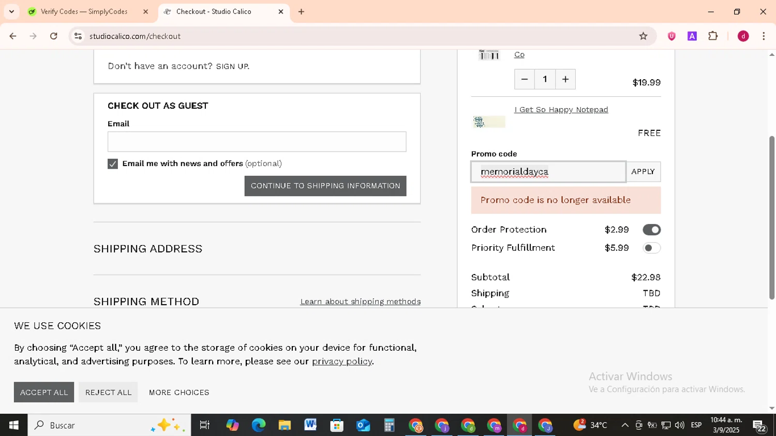The image size is (776, 436).
Task: Open I Get So Happy Notepad link
Action: point(561,110)
